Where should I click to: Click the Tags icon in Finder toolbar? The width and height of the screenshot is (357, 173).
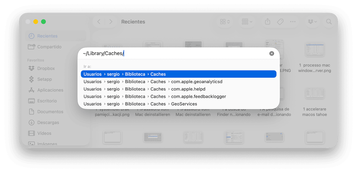(x=280, y=22)
